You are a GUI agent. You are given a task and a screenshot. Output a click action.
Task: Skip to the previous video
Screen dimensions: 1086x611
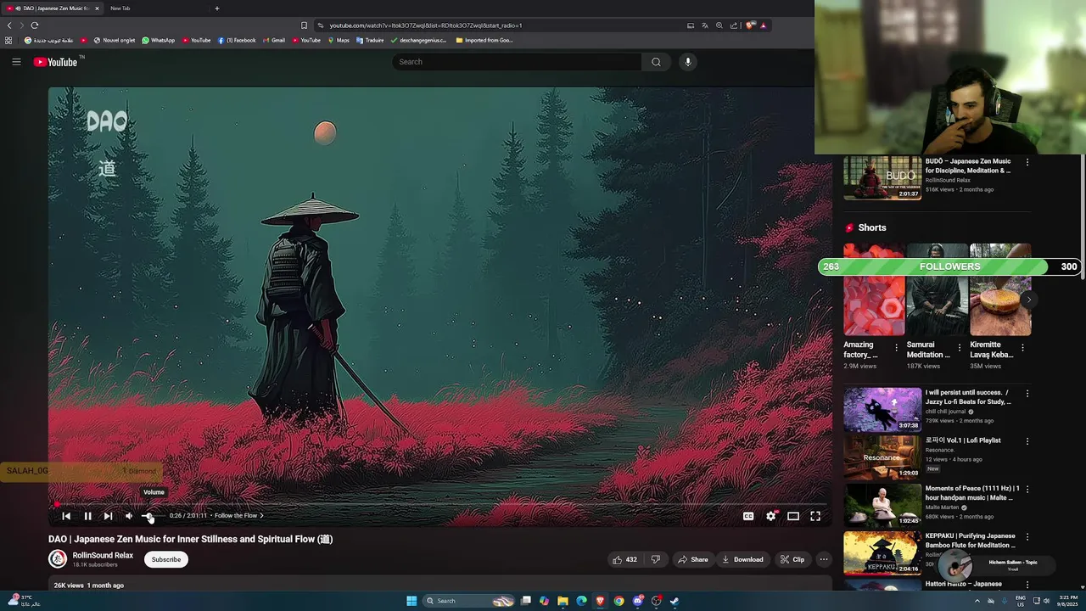[66, 516]
